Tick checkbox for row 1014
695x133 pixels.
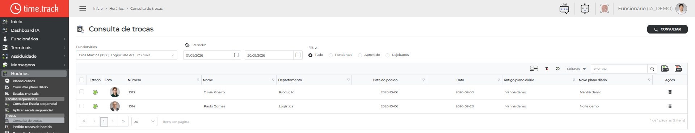point(81,106)
